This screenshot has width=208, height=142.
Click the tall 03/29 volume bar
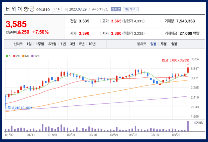(188, 126)
